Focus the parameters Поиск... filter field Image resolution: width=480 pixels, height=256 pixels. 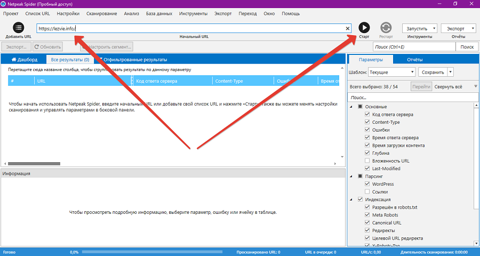click(x=413, y=98)
